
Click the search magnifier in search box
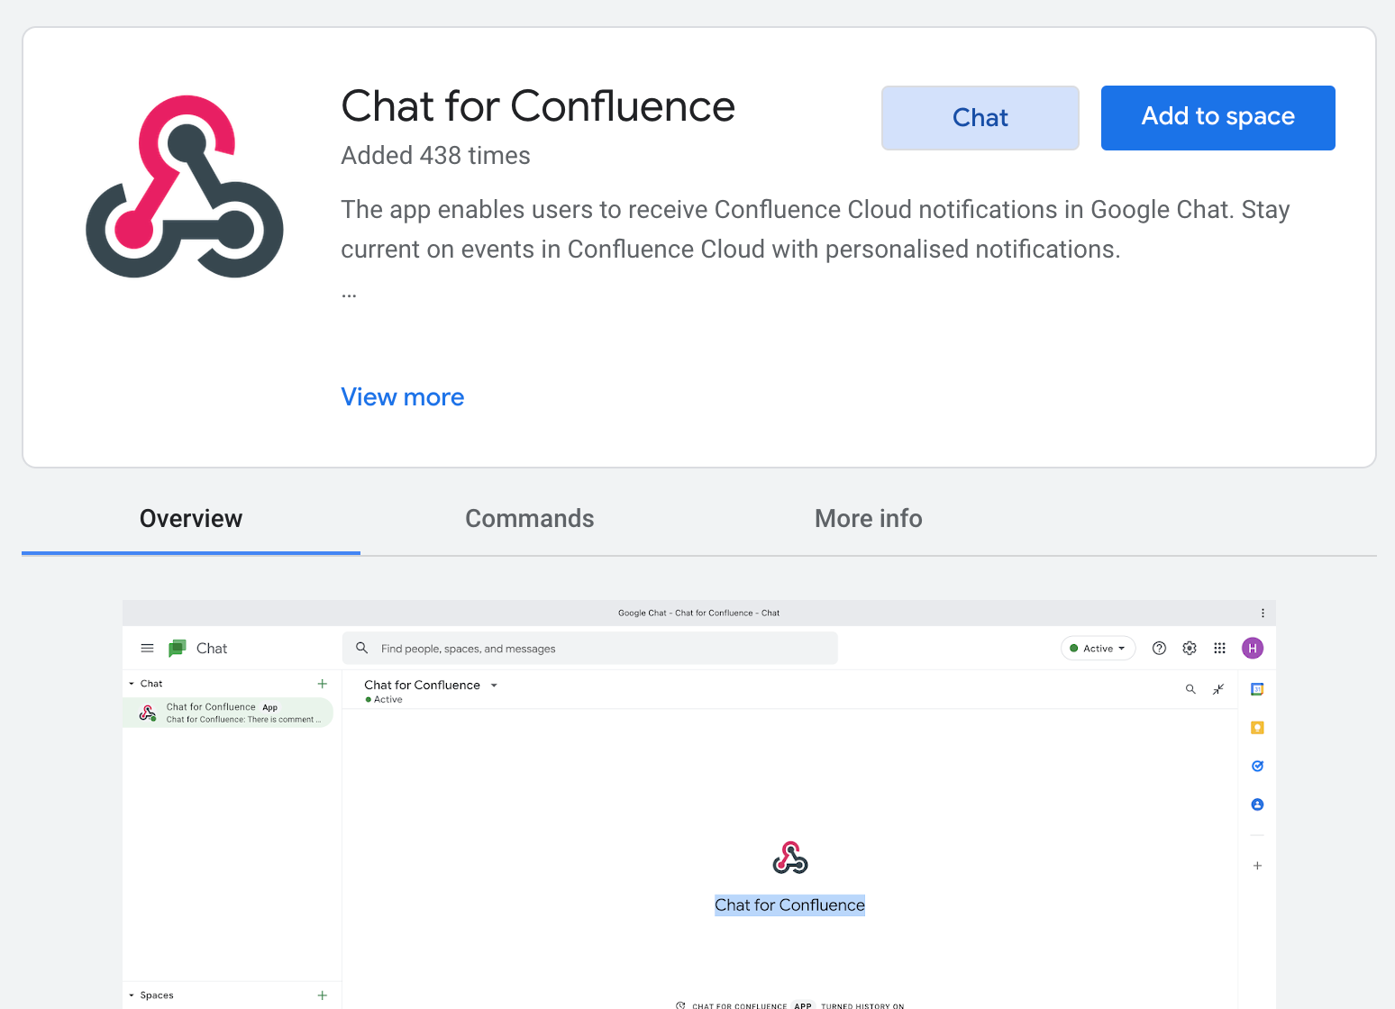(x=362, y=648)
